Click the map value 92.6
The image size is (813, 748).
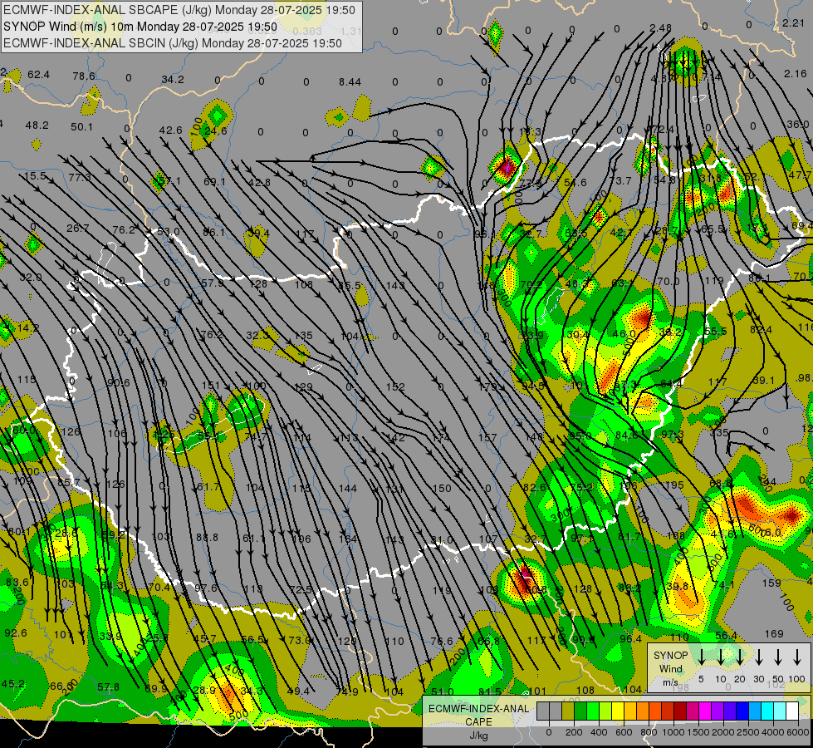(16, 632)
